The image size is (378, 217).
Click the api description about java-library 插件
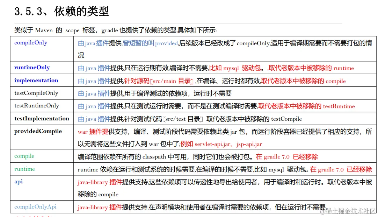[x=225, y=188]
